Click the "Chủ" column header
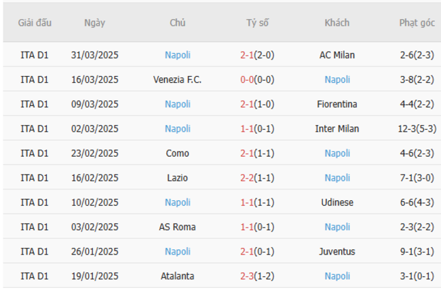The image size is (441, 294). [178, 22]
